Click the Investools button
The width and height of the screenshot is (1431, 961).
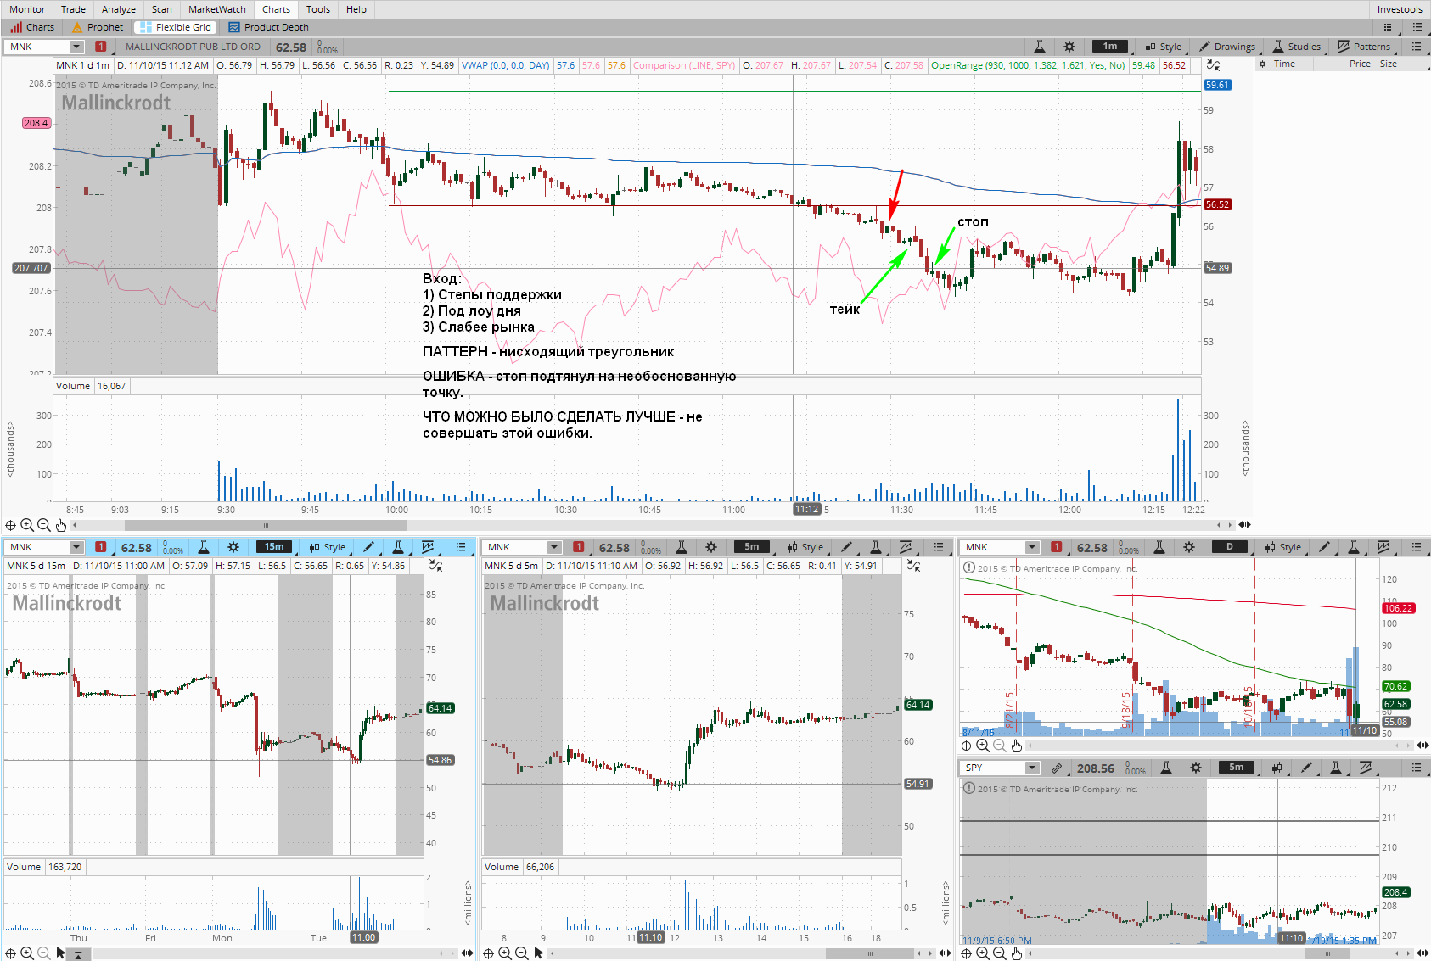click(x=1399, y=9)
